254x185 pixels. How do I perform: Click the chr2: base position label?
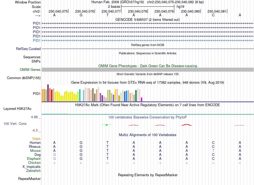pyautogui.click(x=37, y=11)
